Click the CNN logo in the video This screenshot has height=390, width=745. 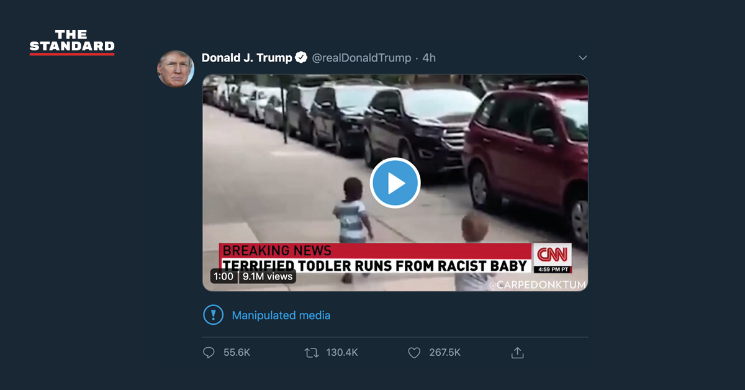552,254
